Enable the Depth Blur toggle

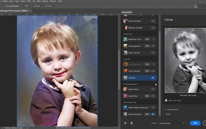[153, 96]
